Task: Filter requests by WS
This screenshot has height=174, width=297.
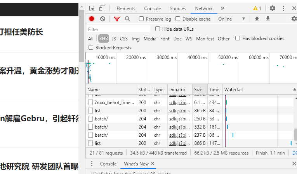Action: [x=189, y=39]
